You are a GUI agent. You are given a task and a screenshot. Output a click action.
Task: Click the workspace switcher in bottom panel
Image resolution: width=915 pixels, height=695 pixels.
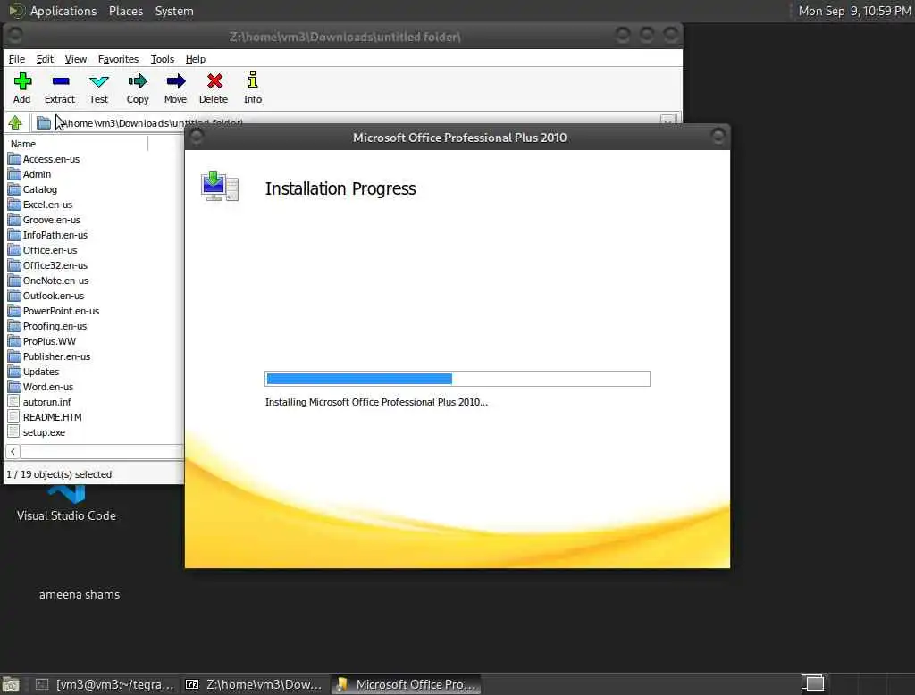[x=812, y=682]
